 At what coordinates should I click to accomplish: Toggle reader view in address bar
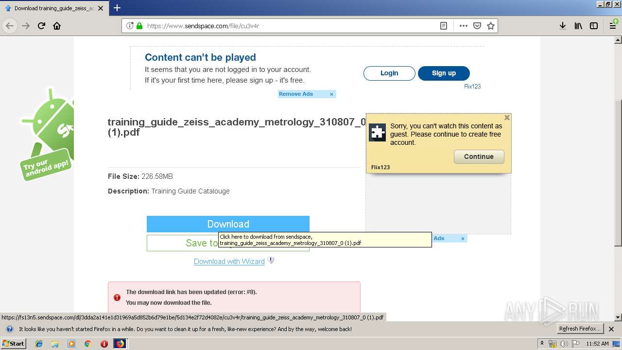pos(444,26)
